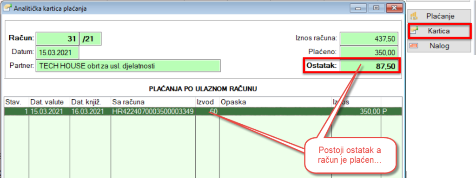Click the window title bar icon
476x178 pixels.
(x=7, y=8)
